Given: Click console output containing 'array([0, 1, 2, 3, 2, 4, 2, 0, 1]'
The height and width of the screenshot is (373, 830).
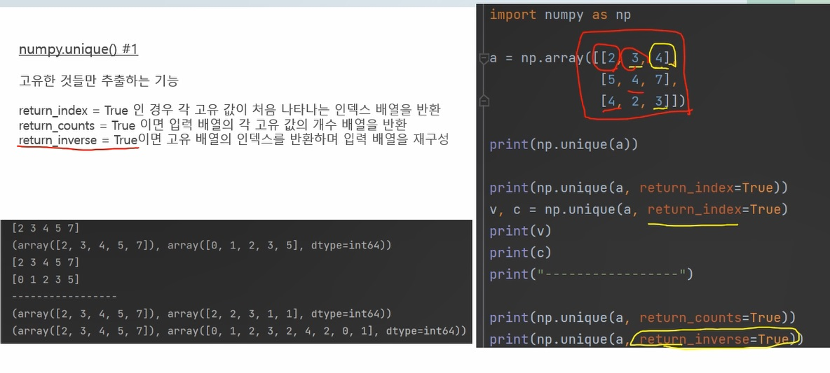Looking at the screenshot, I should 239,331.
